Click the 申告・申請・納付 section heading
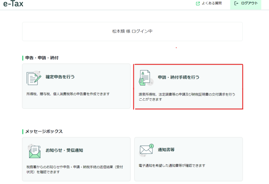The width and height of the screenshot is (269, 184). click(x=42, y=58)
